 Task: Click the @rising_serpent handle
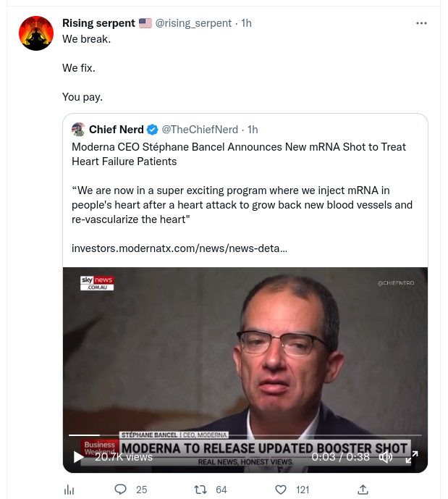point(194,23)
